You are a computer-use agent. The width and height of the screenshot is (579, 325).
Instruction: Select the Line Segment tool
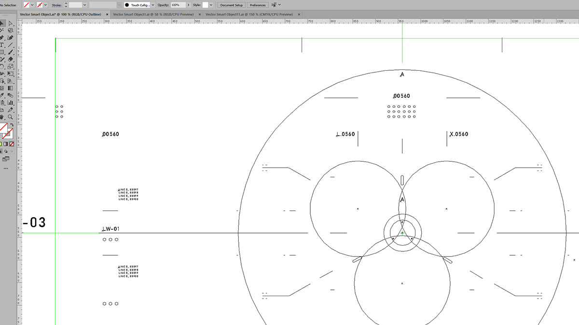point(10,44)
